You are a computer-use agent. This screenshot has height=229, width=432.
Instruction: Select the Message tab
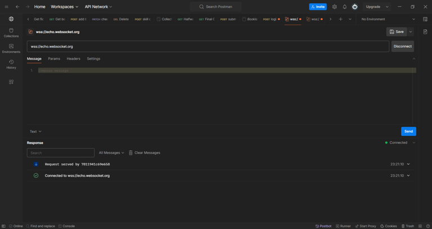click(34, 59)
